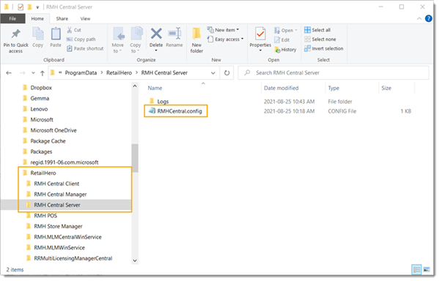Viewport: 439px width, 281px height.
Task: Click ProgramData in the address path
Action: (x=81, y=72)
